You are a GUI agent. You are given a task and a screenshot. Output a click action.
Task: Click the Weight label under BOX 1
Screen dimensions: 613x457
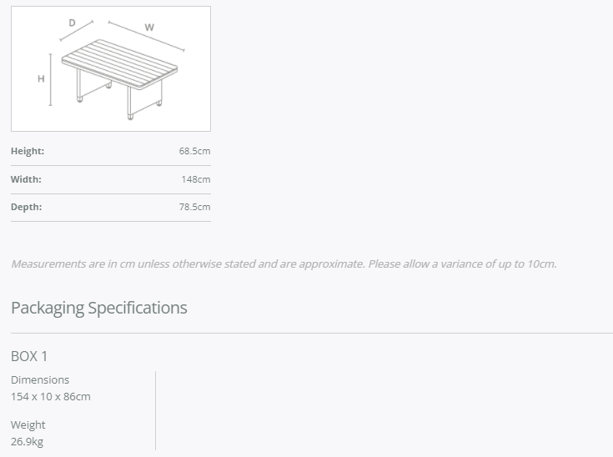pyautogui.click(x=28, y=425)
